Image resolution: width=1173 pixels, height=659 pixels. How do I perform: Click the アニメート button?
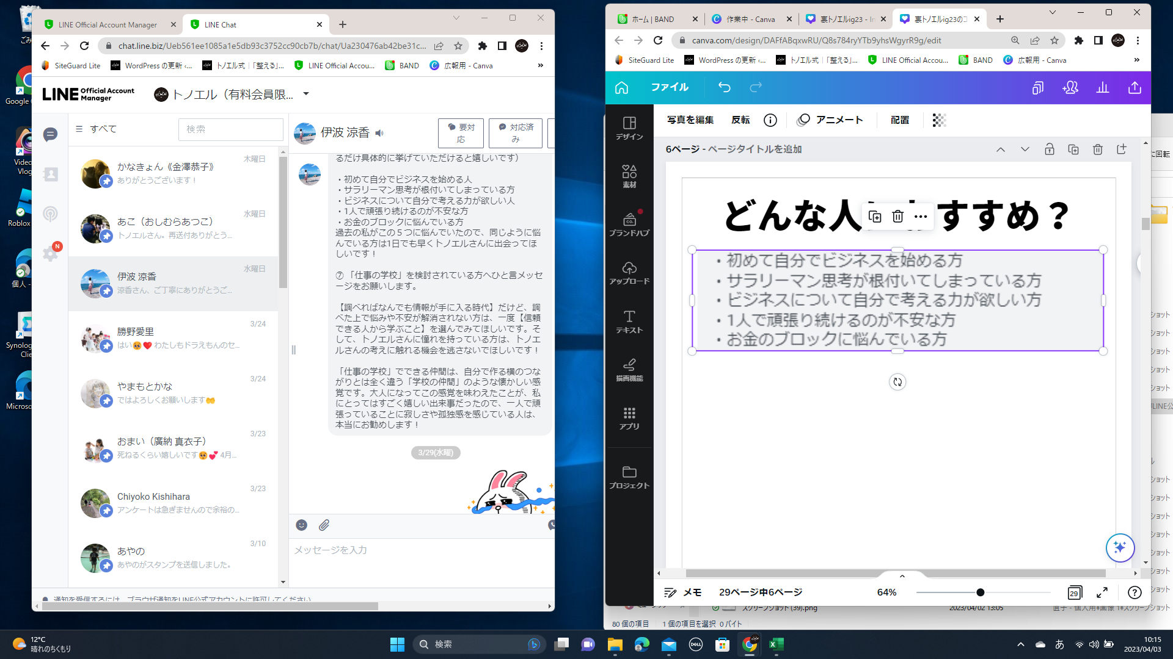[830, 120]
